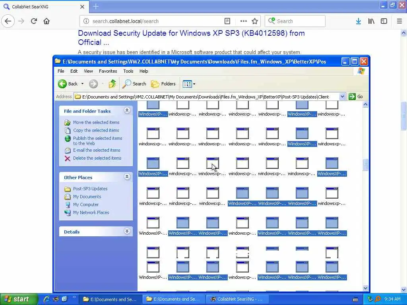Open My Computer in Other Places
Viewport: 407px width, 305px height.
[x=86, y=205]
